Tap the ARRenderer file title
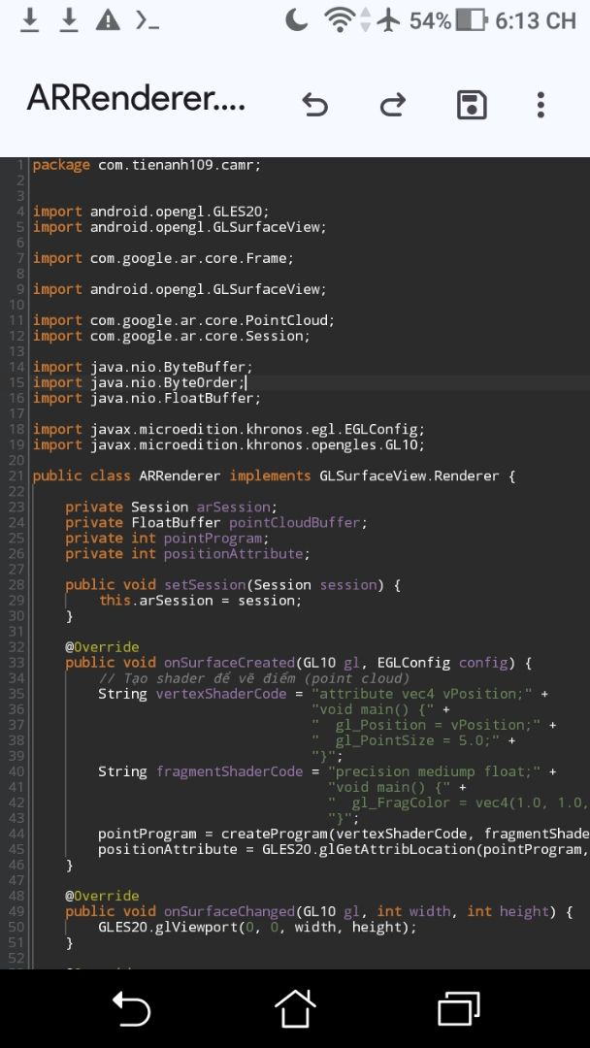This screenshot has height=1048, width=590. [136, 100]
